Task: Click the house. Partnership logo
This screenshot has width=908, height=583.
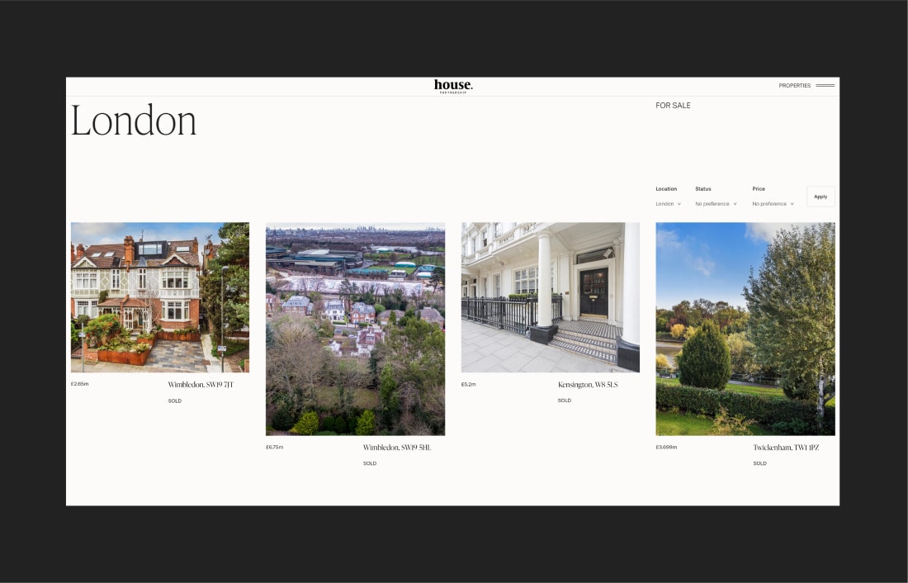Action: coord(453,86)
